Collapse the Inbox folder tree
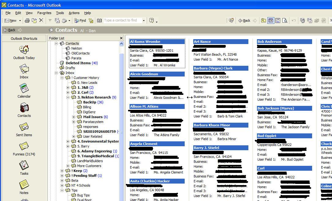332x201 pixels. [x=56, y=73]
